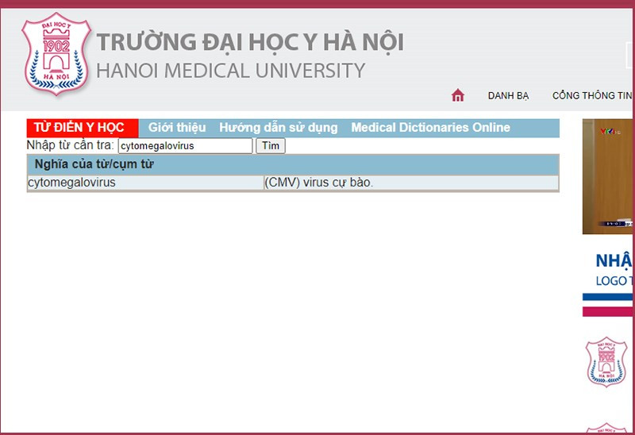
Task: Open the VTV video thumbnail in sidebar
Action: (x=607, y=176)
